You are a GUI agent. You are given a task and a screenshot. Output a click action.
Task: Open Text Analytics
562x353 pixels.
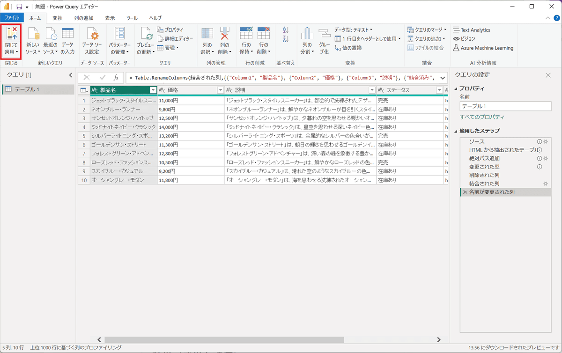coord(472,30)
